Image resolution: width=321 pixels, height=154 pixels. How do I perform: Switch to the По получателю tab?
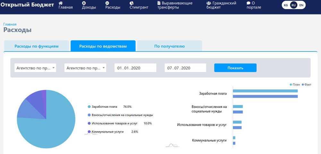pos(169,46)
